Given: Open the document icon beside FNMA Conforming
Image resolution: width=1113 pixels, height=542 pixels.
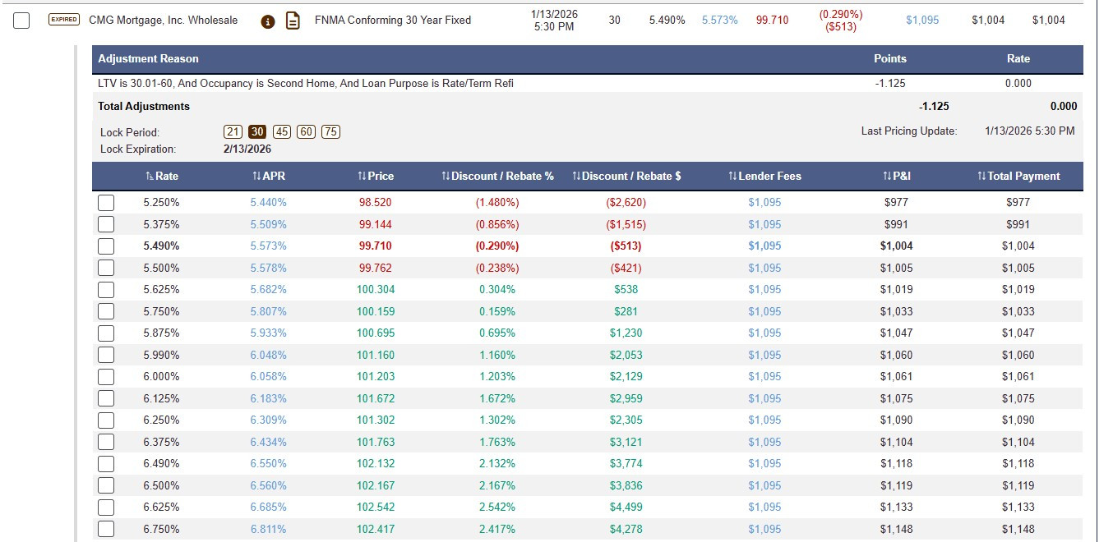Looking at the screenshot, I should point(292,21).
